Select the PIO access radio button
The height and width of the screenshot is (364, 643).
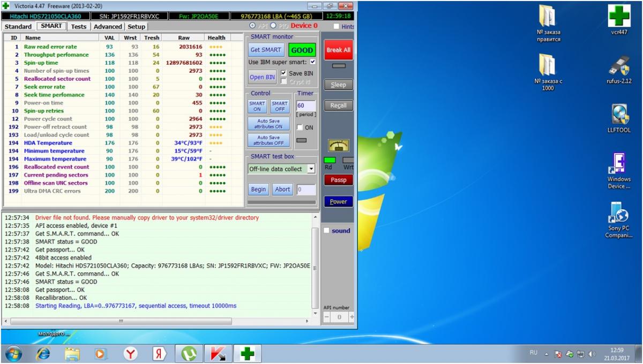click(x=273, y=26)
